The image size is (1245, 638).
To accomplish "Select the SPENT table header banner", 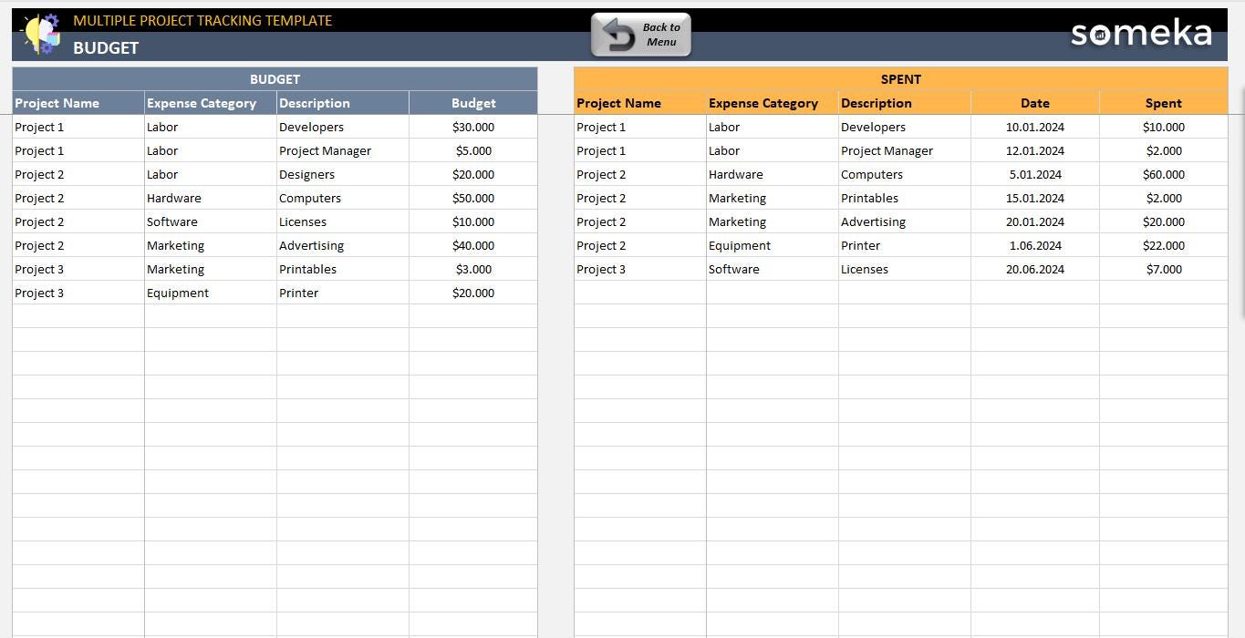I will [900, 79].
